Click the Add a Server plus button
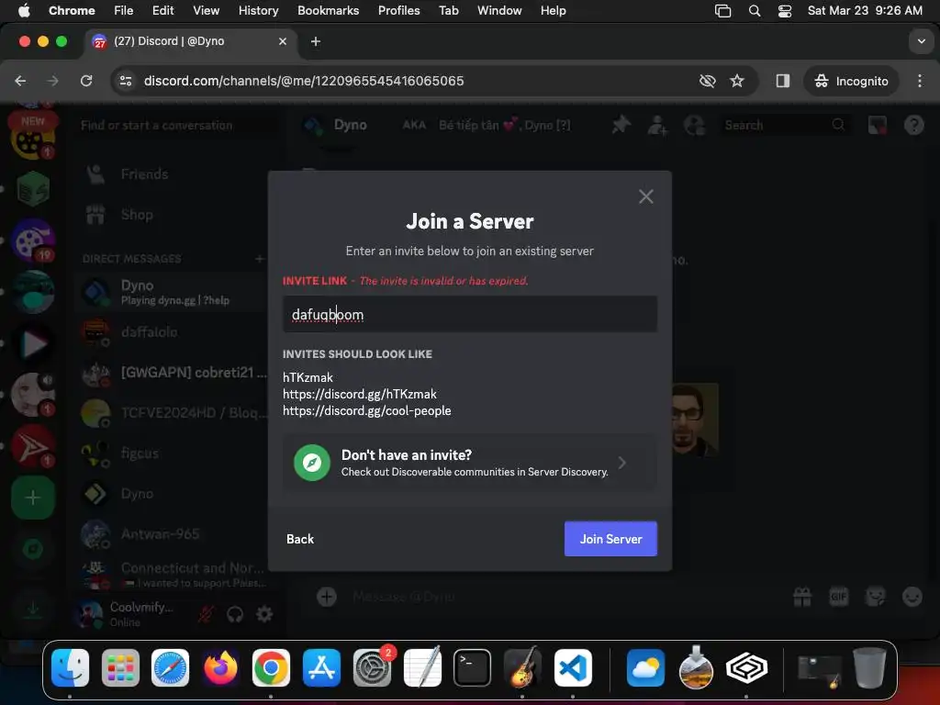940x705 pixels. [33, 498]
